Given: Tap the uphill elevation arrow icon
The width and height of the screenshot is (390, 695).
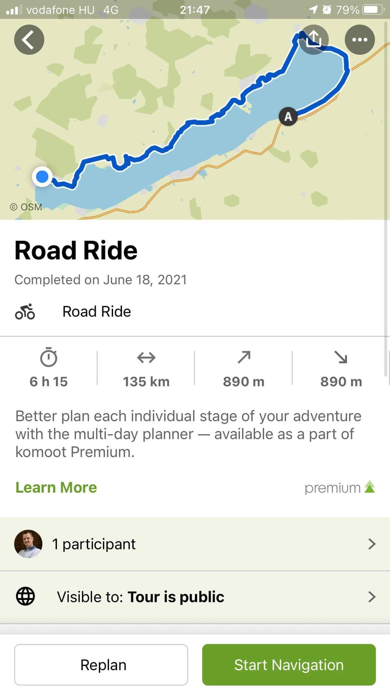Looking at the screenshot, I should pyautogui.click(x=244, y=357).
